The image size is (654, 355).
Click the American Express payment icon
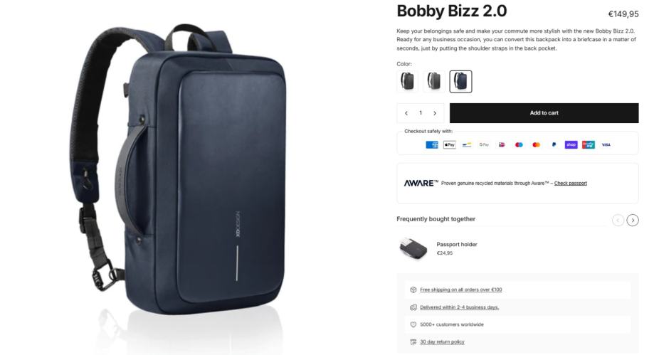432,144
